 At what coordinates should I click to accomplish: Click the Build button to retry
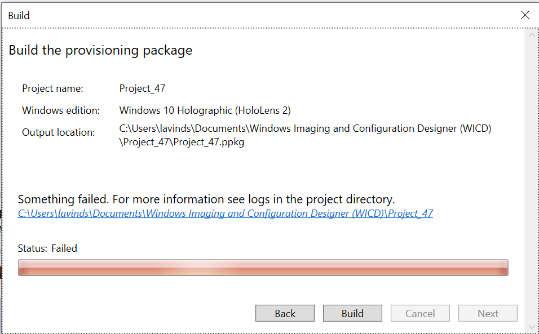pos(352,313)
